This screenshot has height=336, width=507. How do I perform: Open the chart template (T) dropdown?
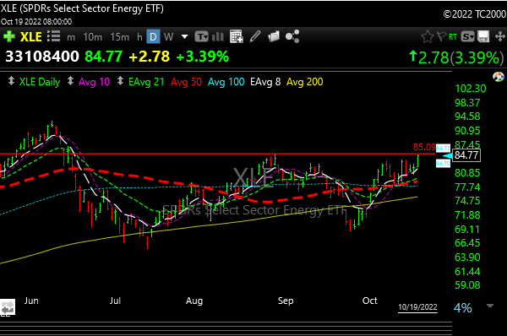201,37
